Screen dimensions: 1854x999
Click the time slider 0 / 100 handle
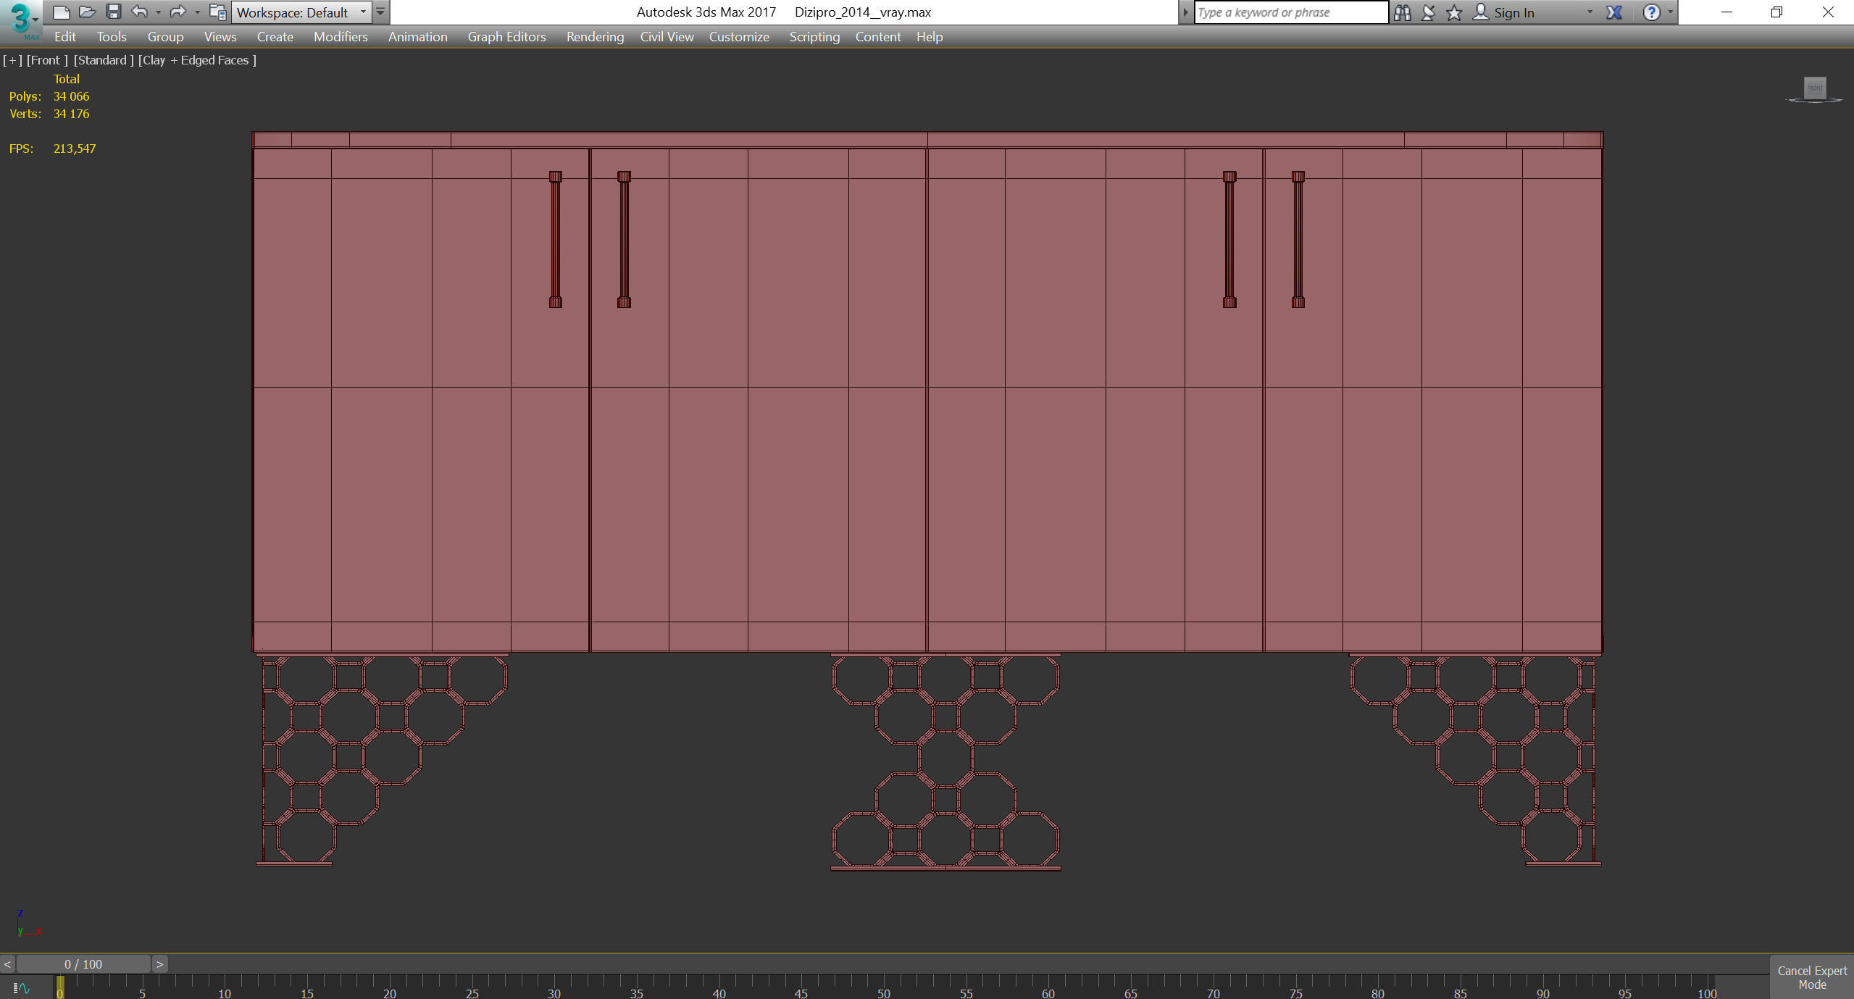click(x=83, y=964)
